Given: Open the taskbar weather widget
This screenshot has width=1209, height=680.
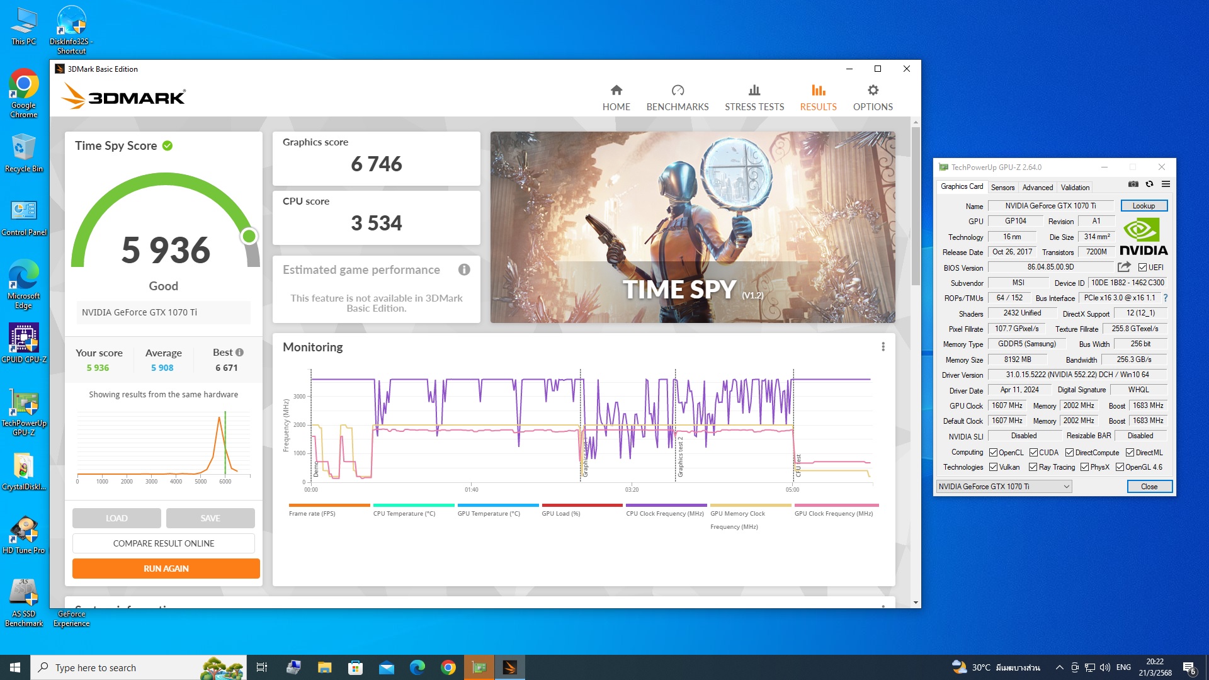Looking at the screenshot, I should point(995,667).
